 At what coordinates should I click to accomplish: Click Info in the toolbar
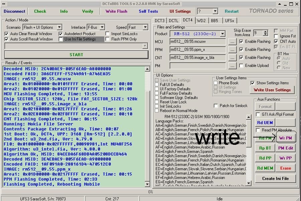64,11
